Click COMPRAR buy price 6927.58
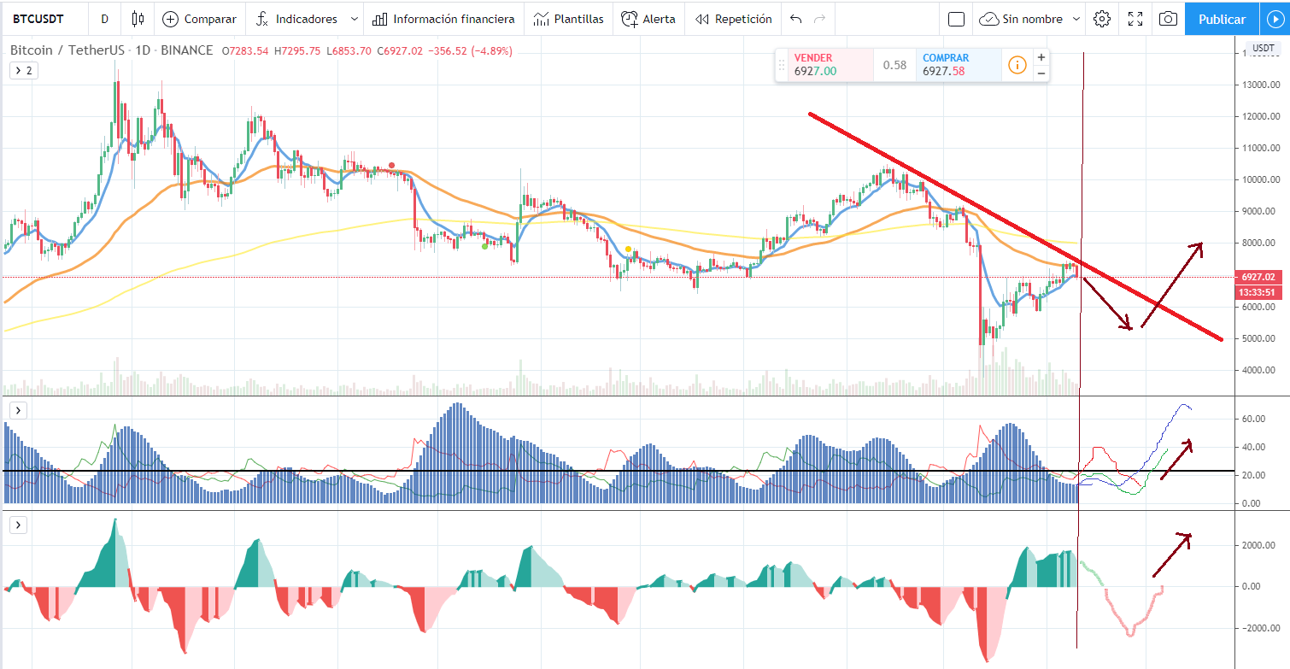The width and height of the screenshot is (1290, 669). point(958,65)
